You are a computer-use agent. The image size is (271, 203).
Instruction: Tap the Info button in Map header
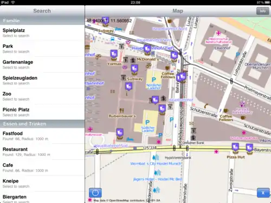[262, 11]
